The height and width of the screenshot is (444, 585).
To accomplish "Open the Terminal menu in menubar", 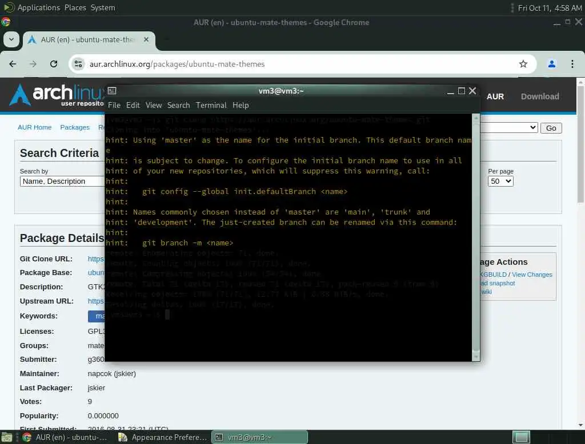I will pyautogui.click(x=211, y=106).
